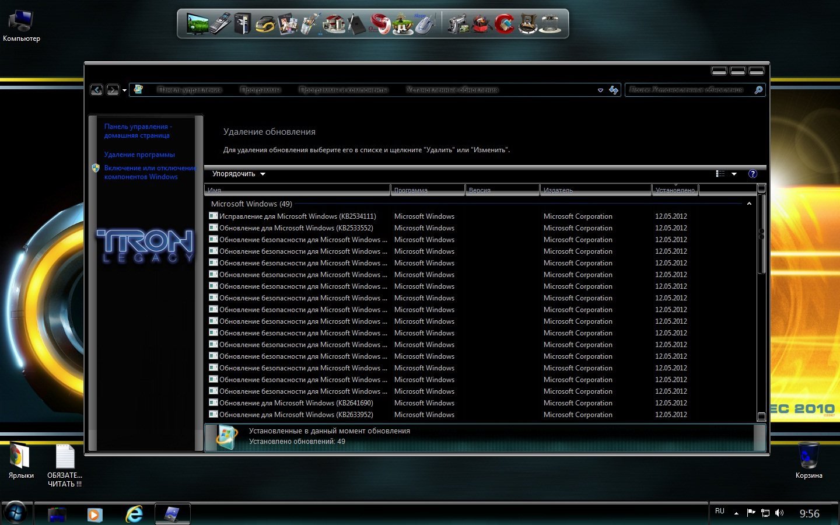Open the TV monitor icon in the dock

point(198,24)
